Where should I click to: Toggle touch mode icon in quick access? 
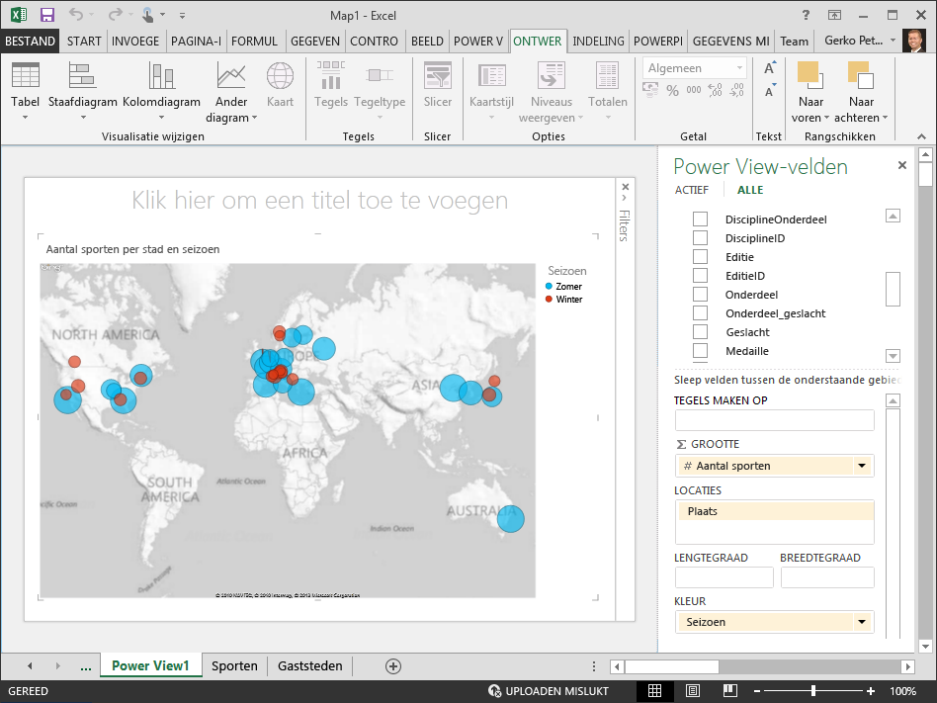(x=147, y=15)
